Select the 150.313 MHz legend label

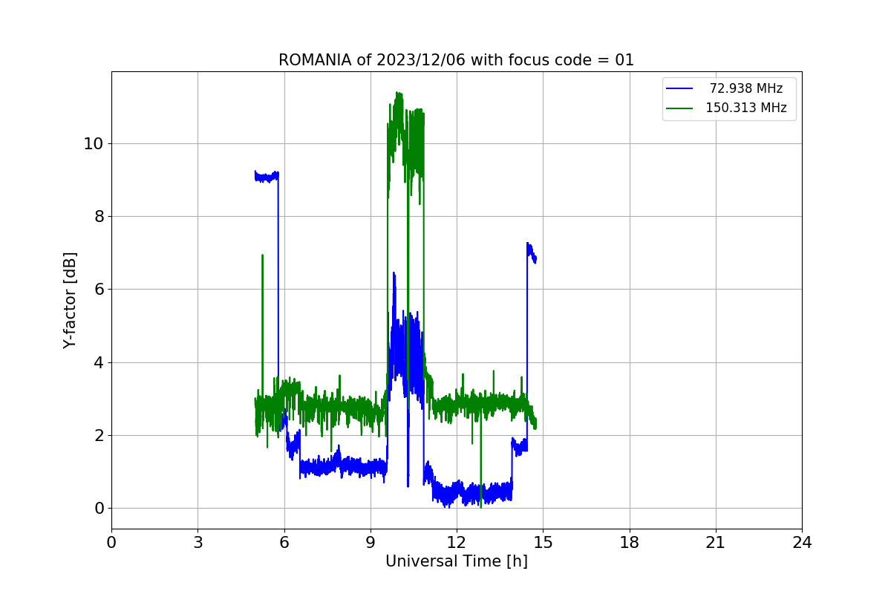pyautogui.click(x=746, y=108)
